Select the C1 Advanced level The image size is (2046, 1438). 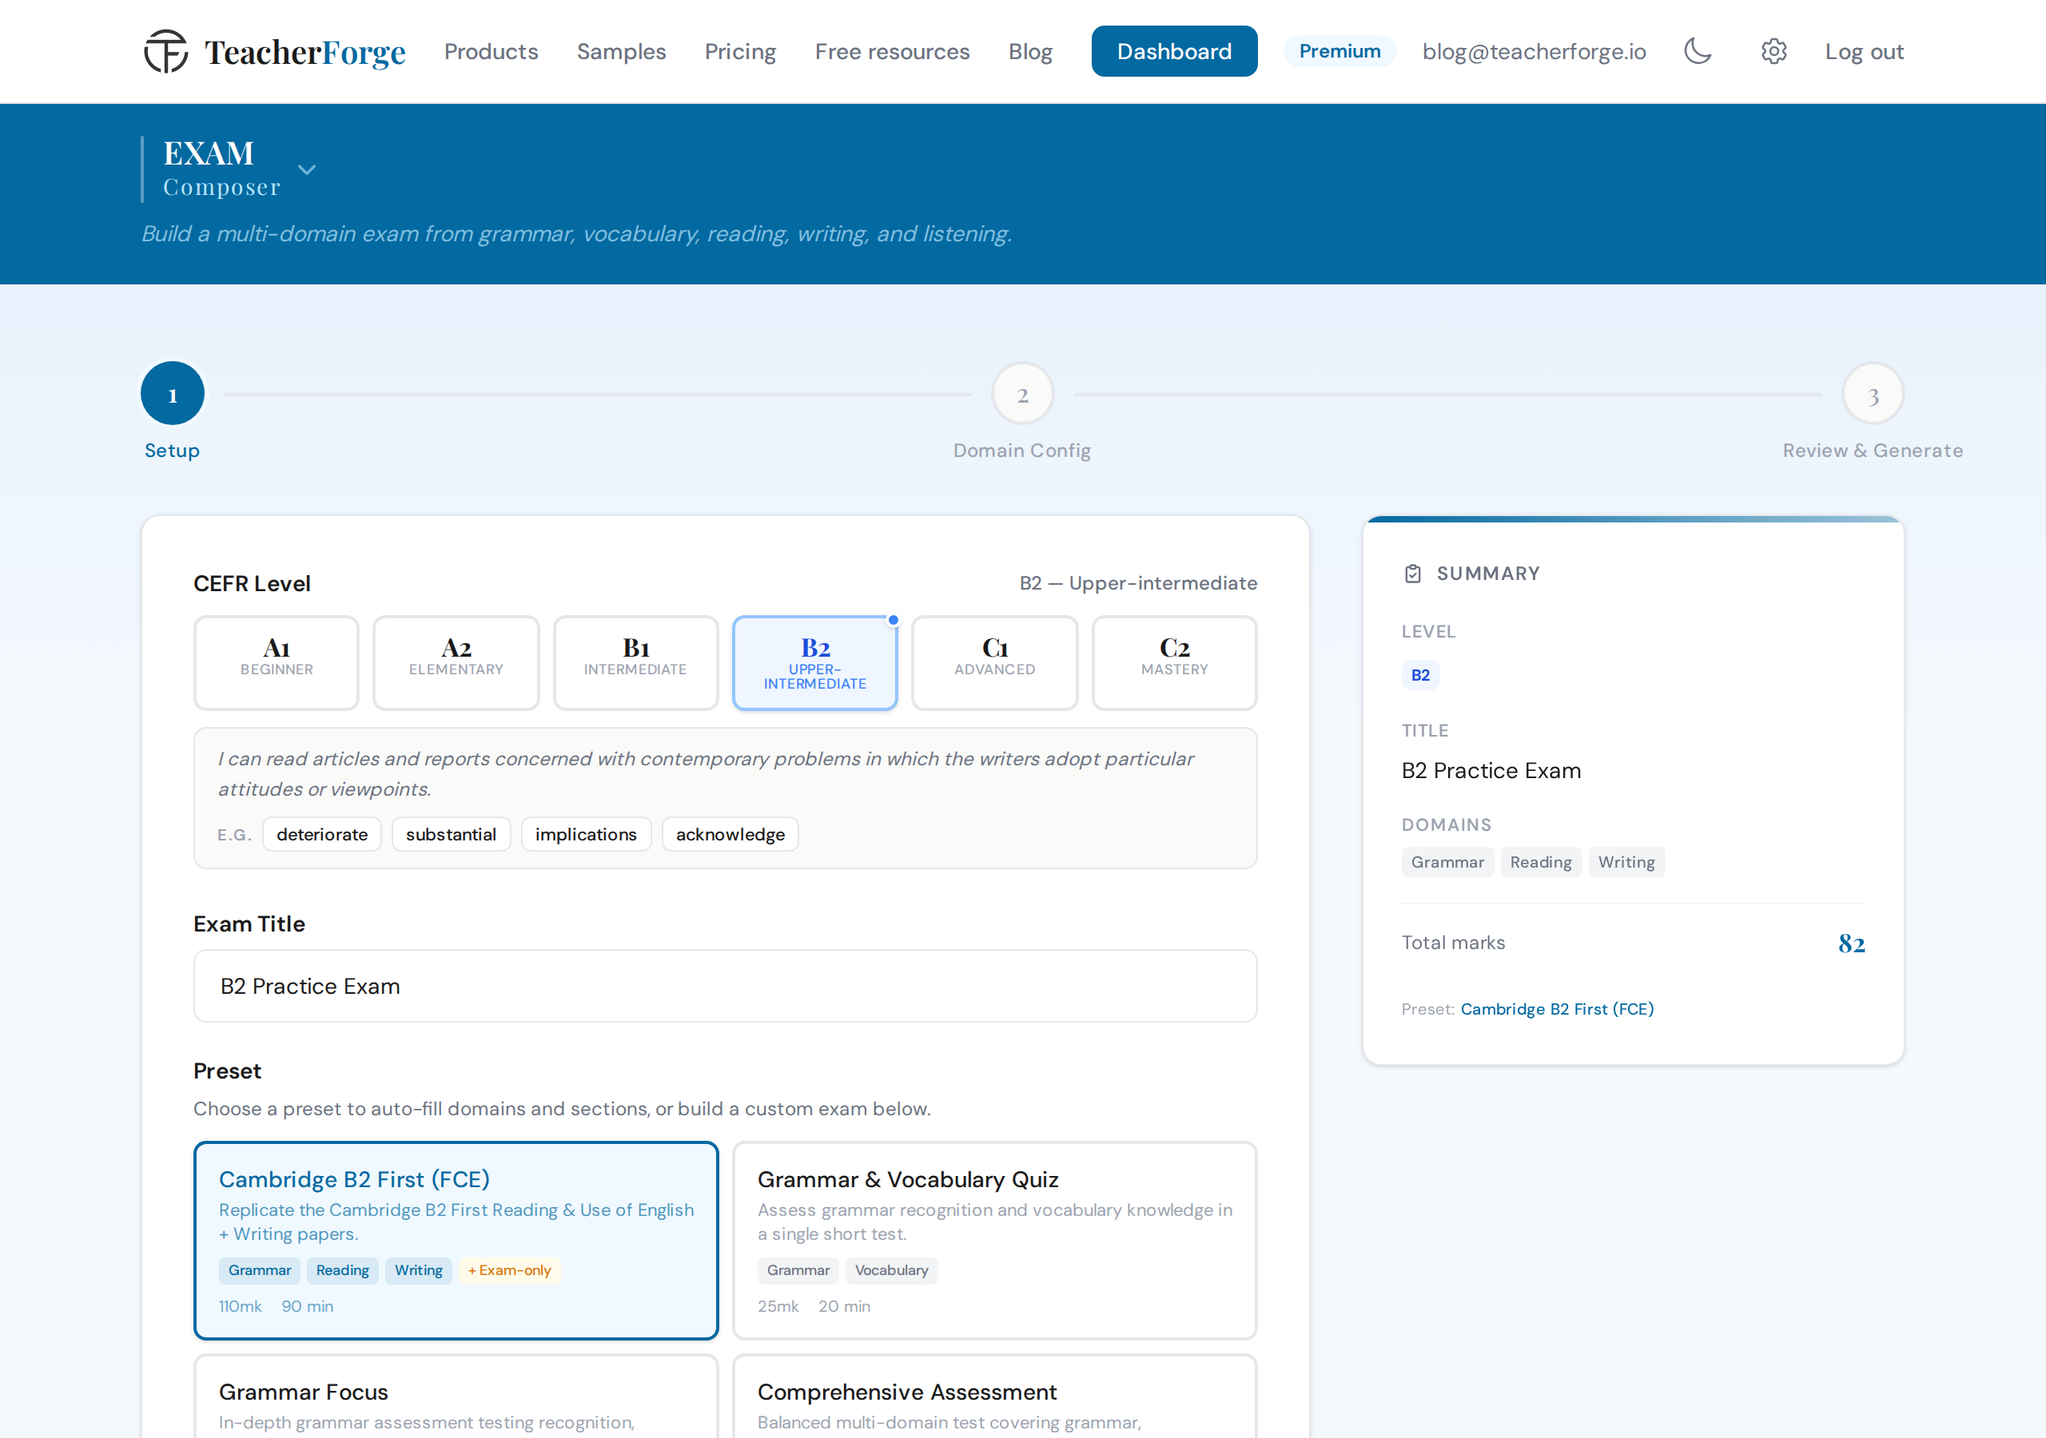click(994, 663)
